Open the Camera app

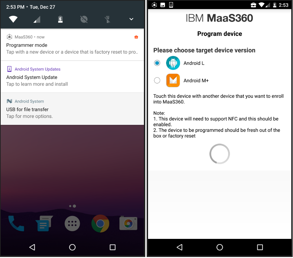tap(128, 223)
